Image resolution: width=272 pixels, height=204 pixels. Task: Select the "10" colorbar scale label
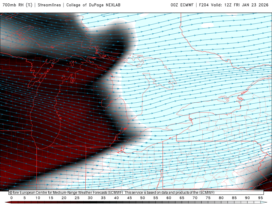point(38,198)
